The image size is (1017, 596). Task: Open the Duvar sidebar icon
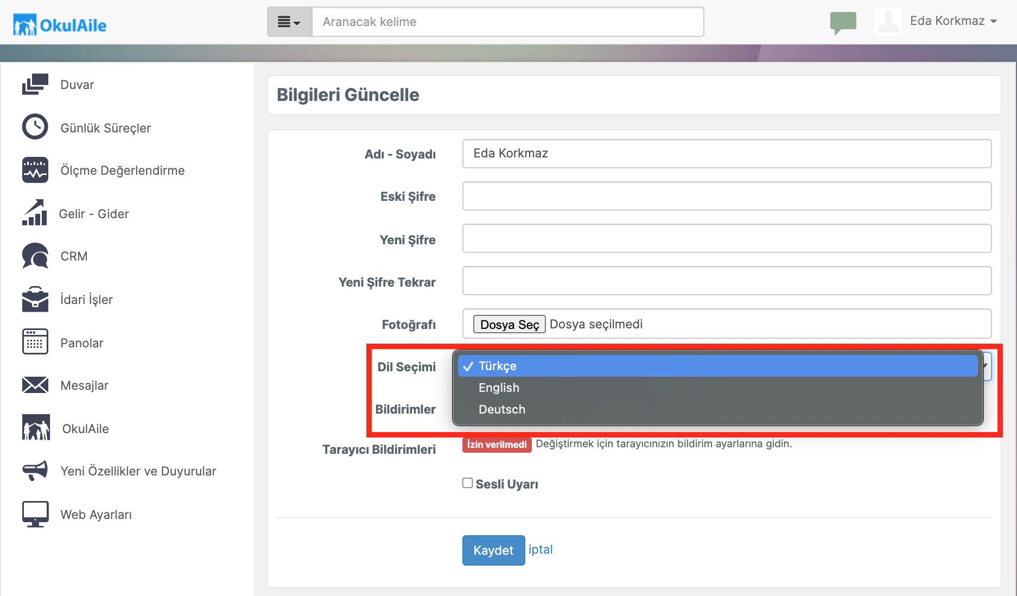pyautogui.click(x=35, y=84)
